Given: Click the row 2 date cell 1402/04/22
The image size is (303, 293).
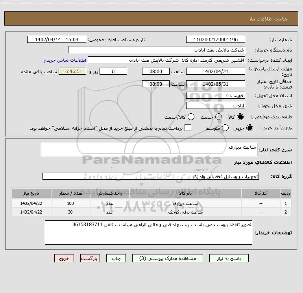Looking at the screenshot, I should click(x=31, y=212).
